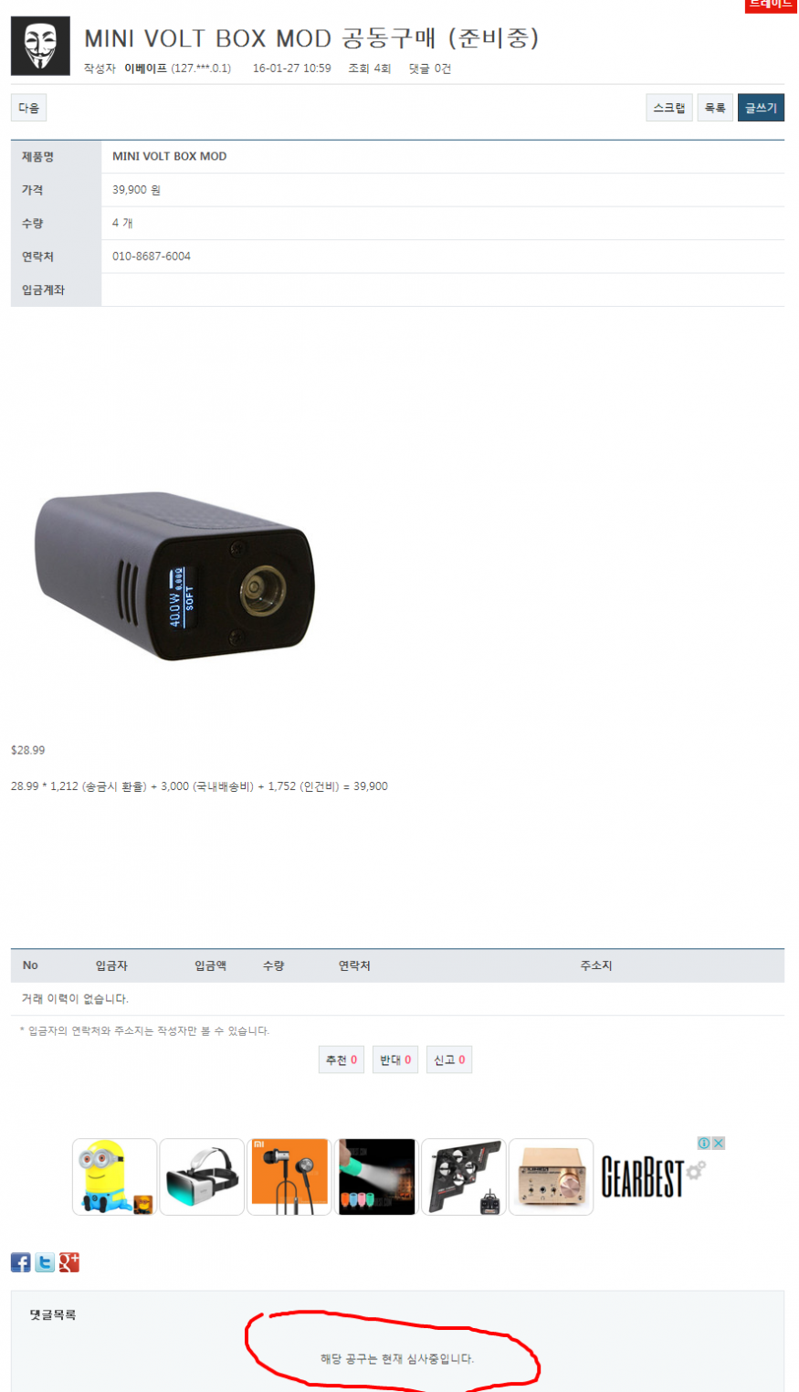
Task: Click the ad info icon
Action: [x=704, y=1143]
